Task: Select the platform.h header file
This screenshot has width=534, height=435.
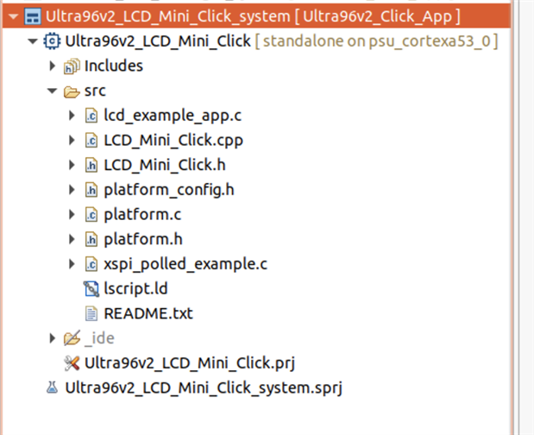Action: click(x=141, y=239)
